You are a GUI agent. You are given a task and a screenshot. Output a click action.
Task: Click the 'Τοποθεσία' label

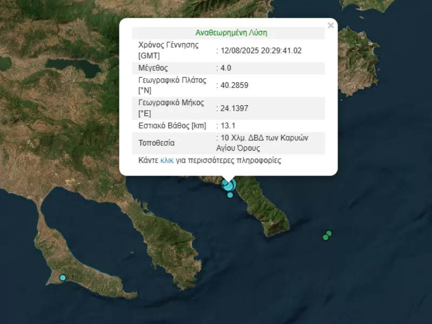157,143
